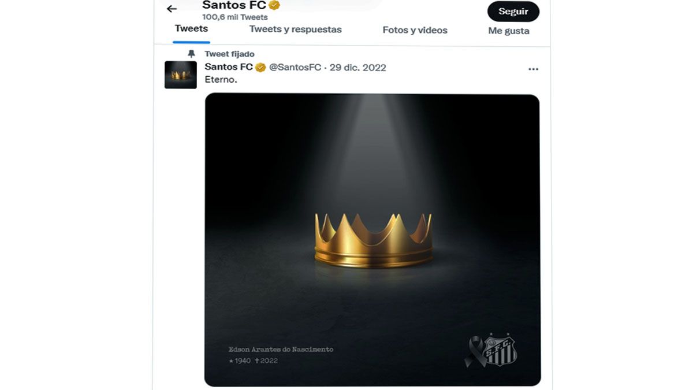Click the tweet text Eterno.
The height and width of the screenshot is (390, 693).
(221, 80)
